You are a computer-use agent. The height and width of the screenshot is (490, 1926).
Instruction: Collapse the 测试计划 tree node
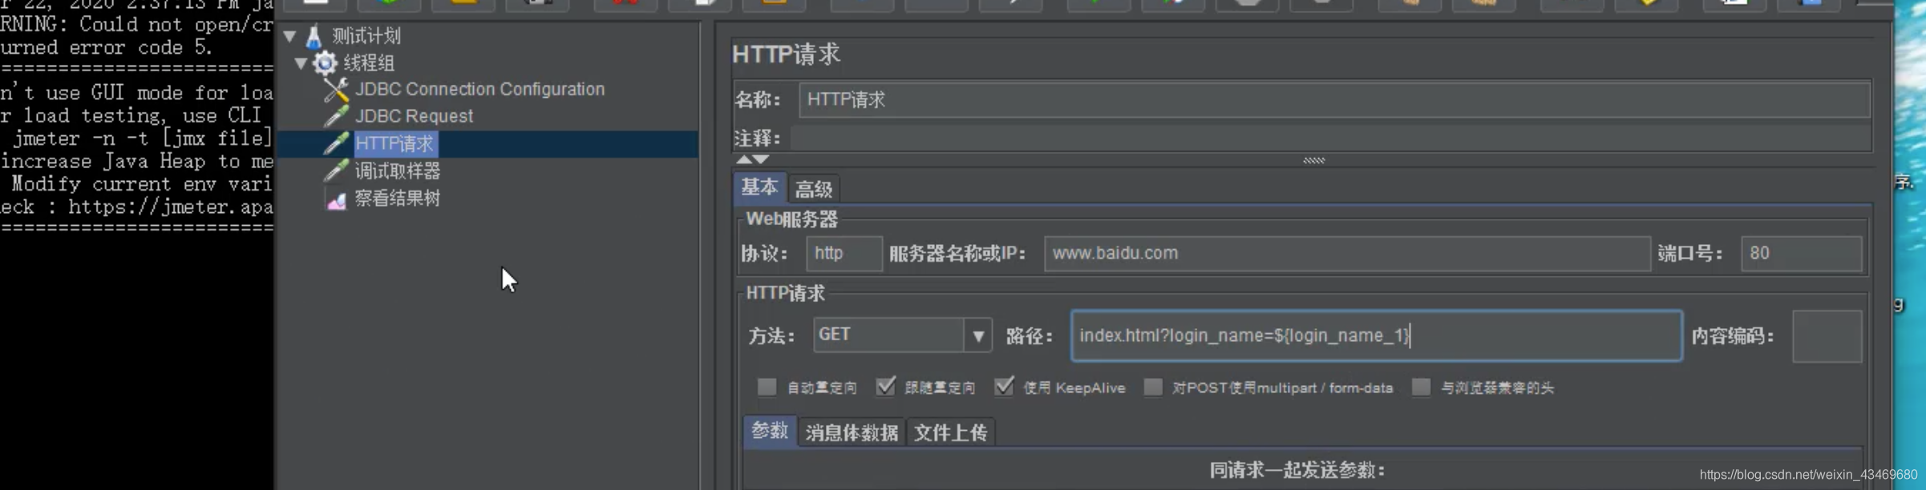(x=291, y=36)
